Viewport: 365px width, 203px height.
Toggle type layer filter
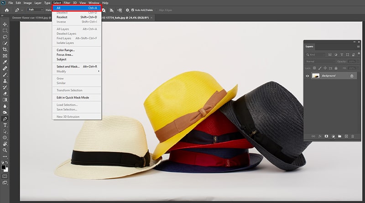coord(342,54)
